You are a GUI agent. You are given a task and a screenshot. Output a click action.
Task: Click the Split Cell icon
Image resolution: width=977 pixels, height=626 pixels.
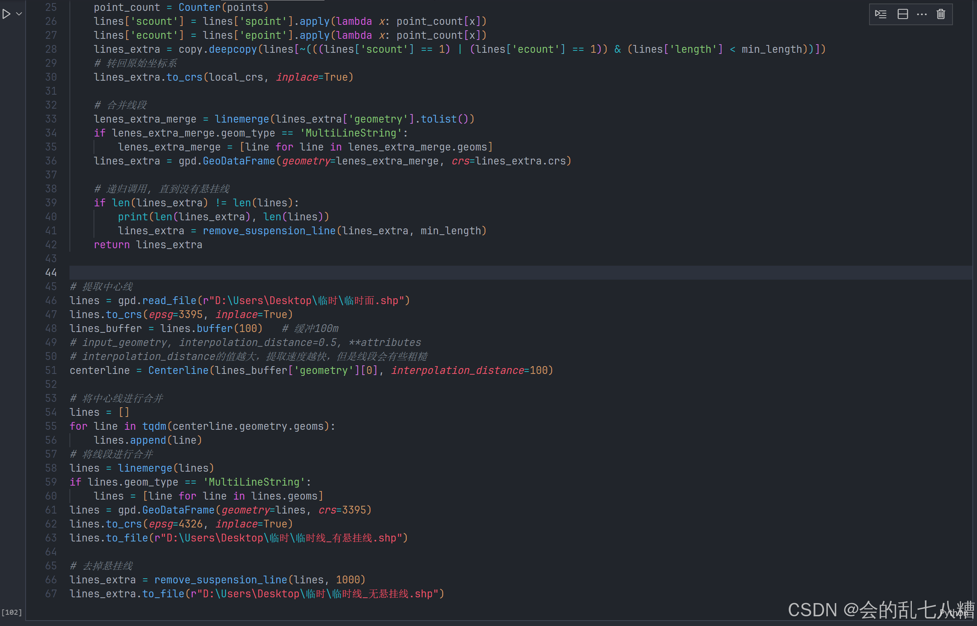click(x=902, y=14)
